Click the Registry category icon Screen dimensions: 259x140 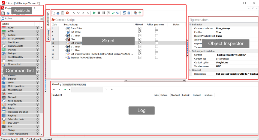coord(4,115)
